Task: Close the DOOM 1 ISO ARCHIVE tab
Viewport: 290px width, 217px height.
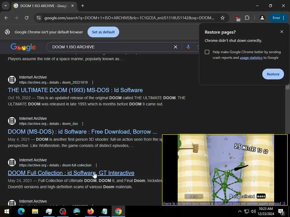Action: point(72,6)
